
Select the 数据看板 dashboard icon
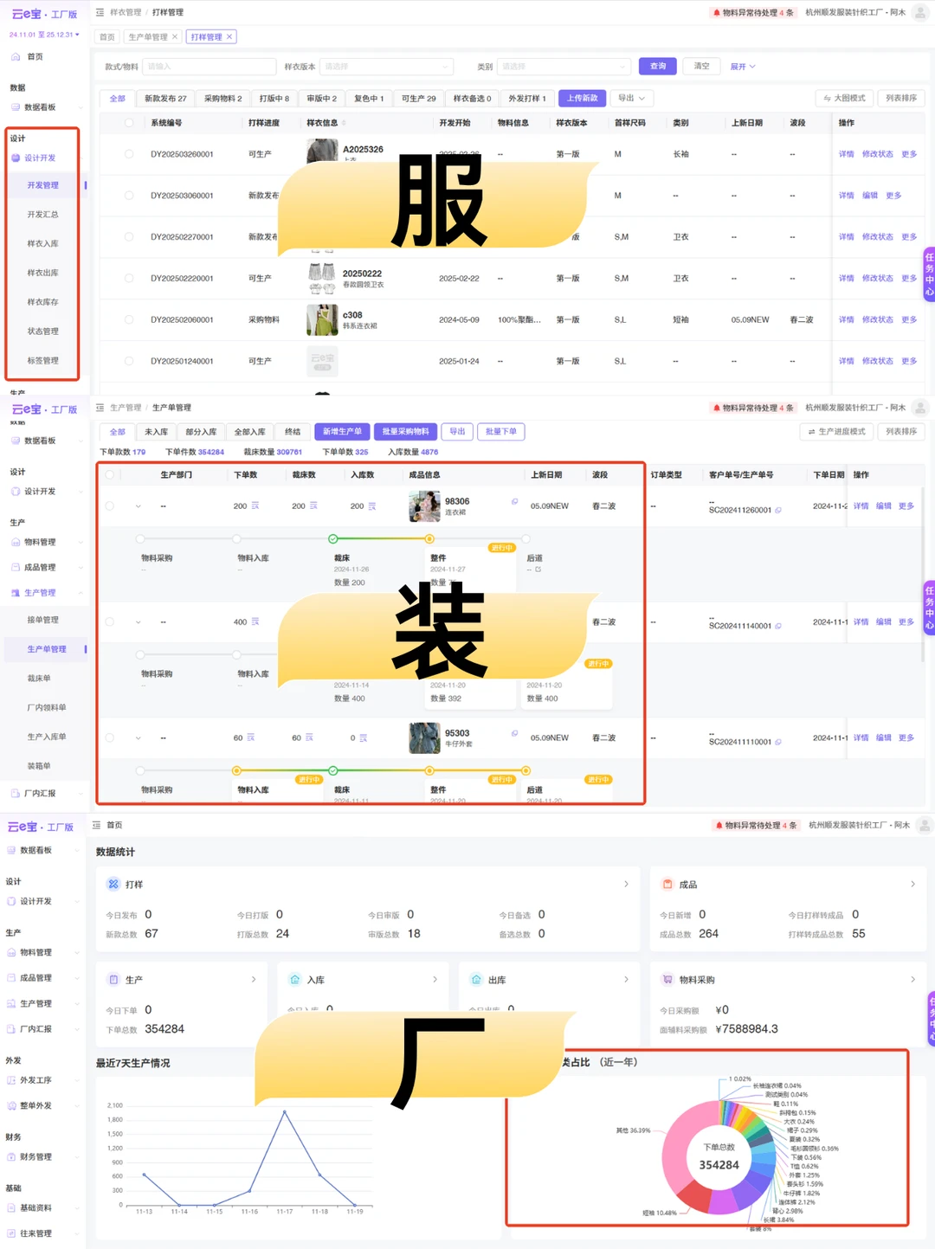point(15,107)
